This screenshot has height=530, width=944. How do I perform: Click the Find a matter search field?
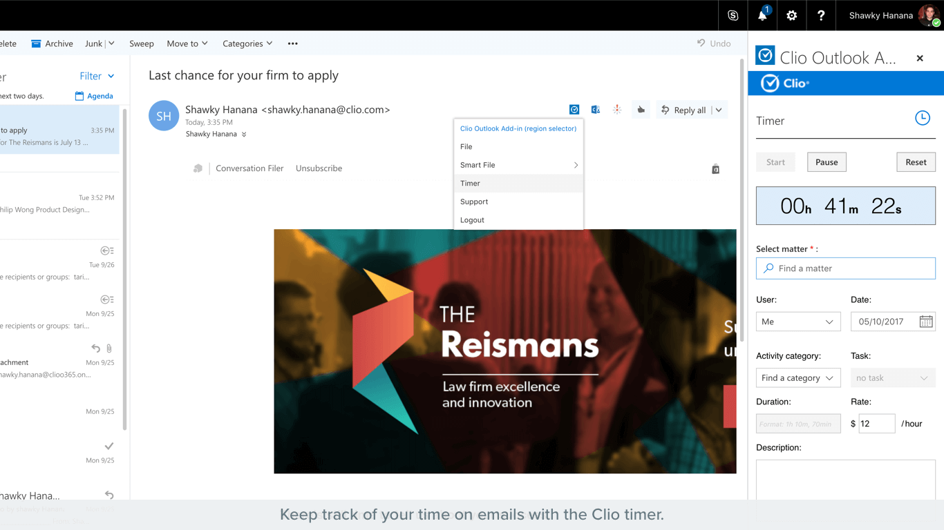tap(846, 268)
